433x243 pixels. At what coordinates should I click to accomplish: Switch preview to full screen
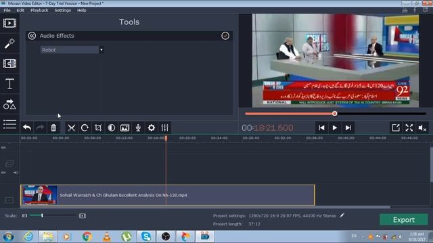pyautogui.click(x=409, y=128)
